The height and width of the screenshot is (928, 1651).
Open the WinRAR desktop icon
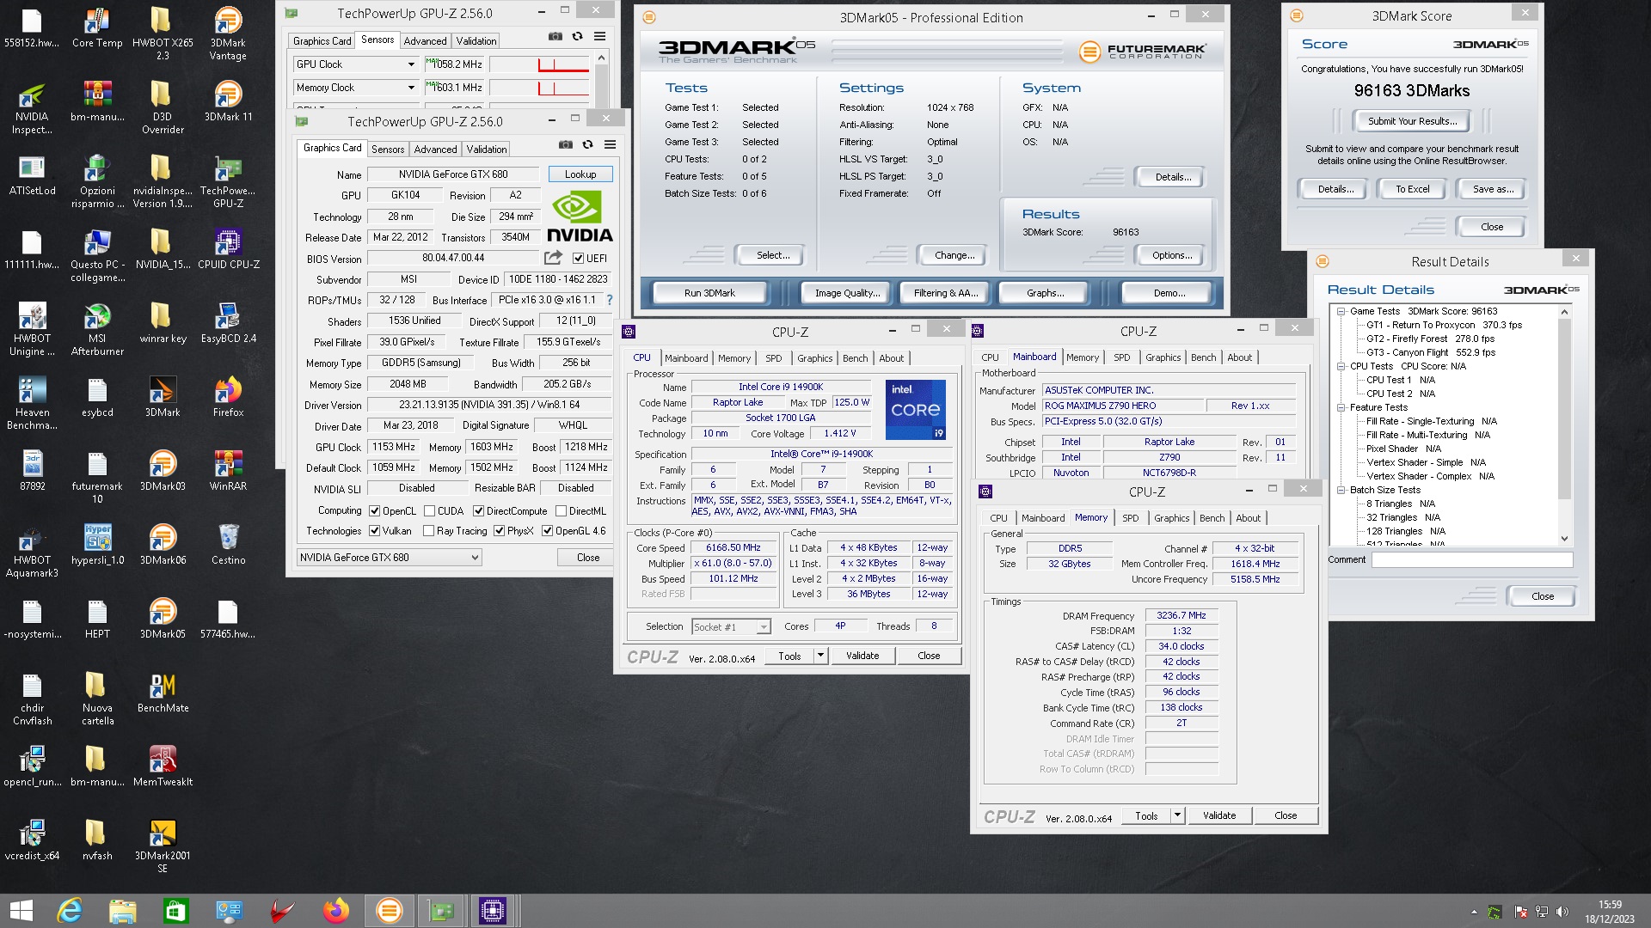pos(228,471)
